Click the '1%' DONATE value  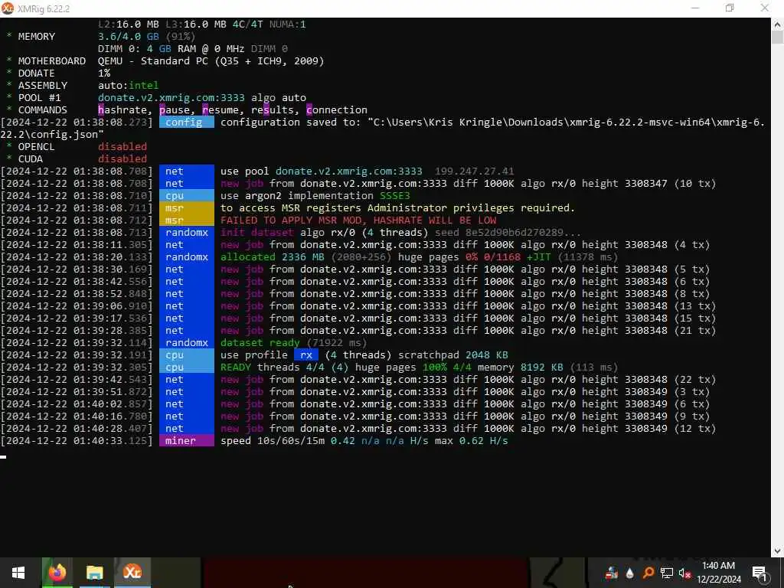104,73
